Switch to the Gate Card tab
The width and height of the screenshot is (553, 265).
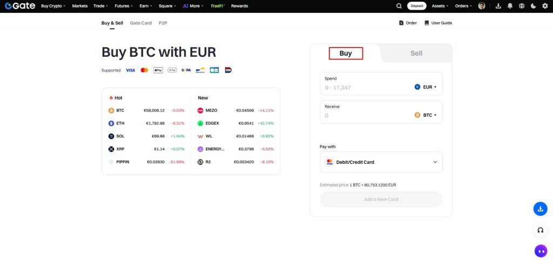[141, 23]
